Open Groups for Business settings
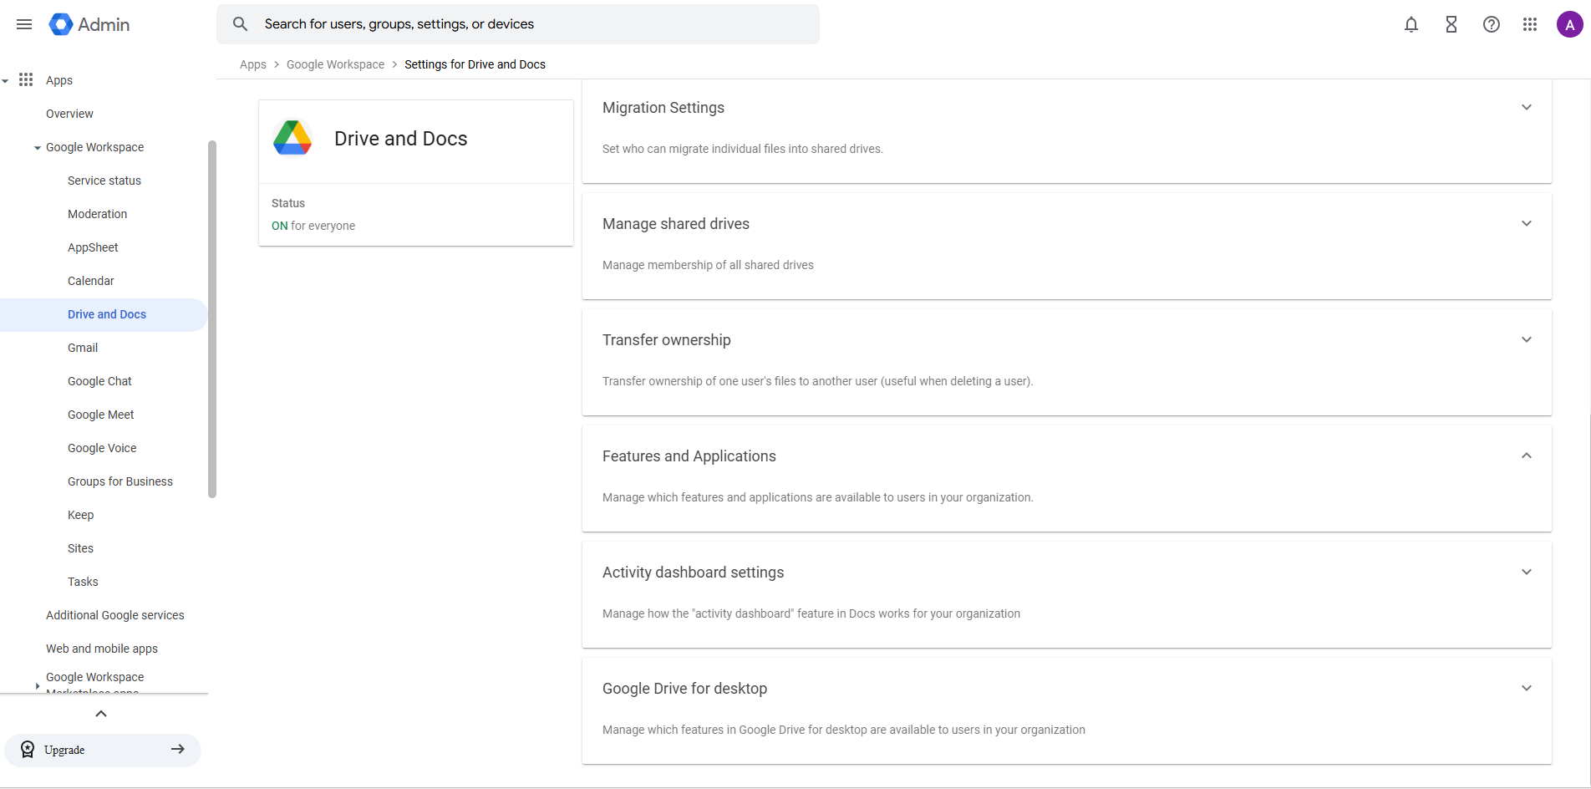Screen dimensions: 1591x789 pyautogui.click(x=120, y=481)
